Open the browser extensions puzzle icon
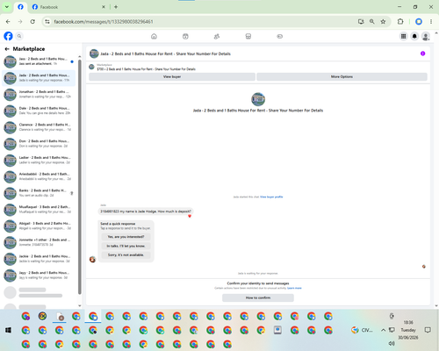This screenshot has height=351, width=439. [x=400, y=22]
